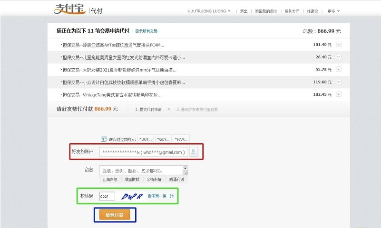This screenshot has width=382, height=228.
Task: Click the orange 请他付款 button
Action: pyautogui.click(x=115, y=215)
